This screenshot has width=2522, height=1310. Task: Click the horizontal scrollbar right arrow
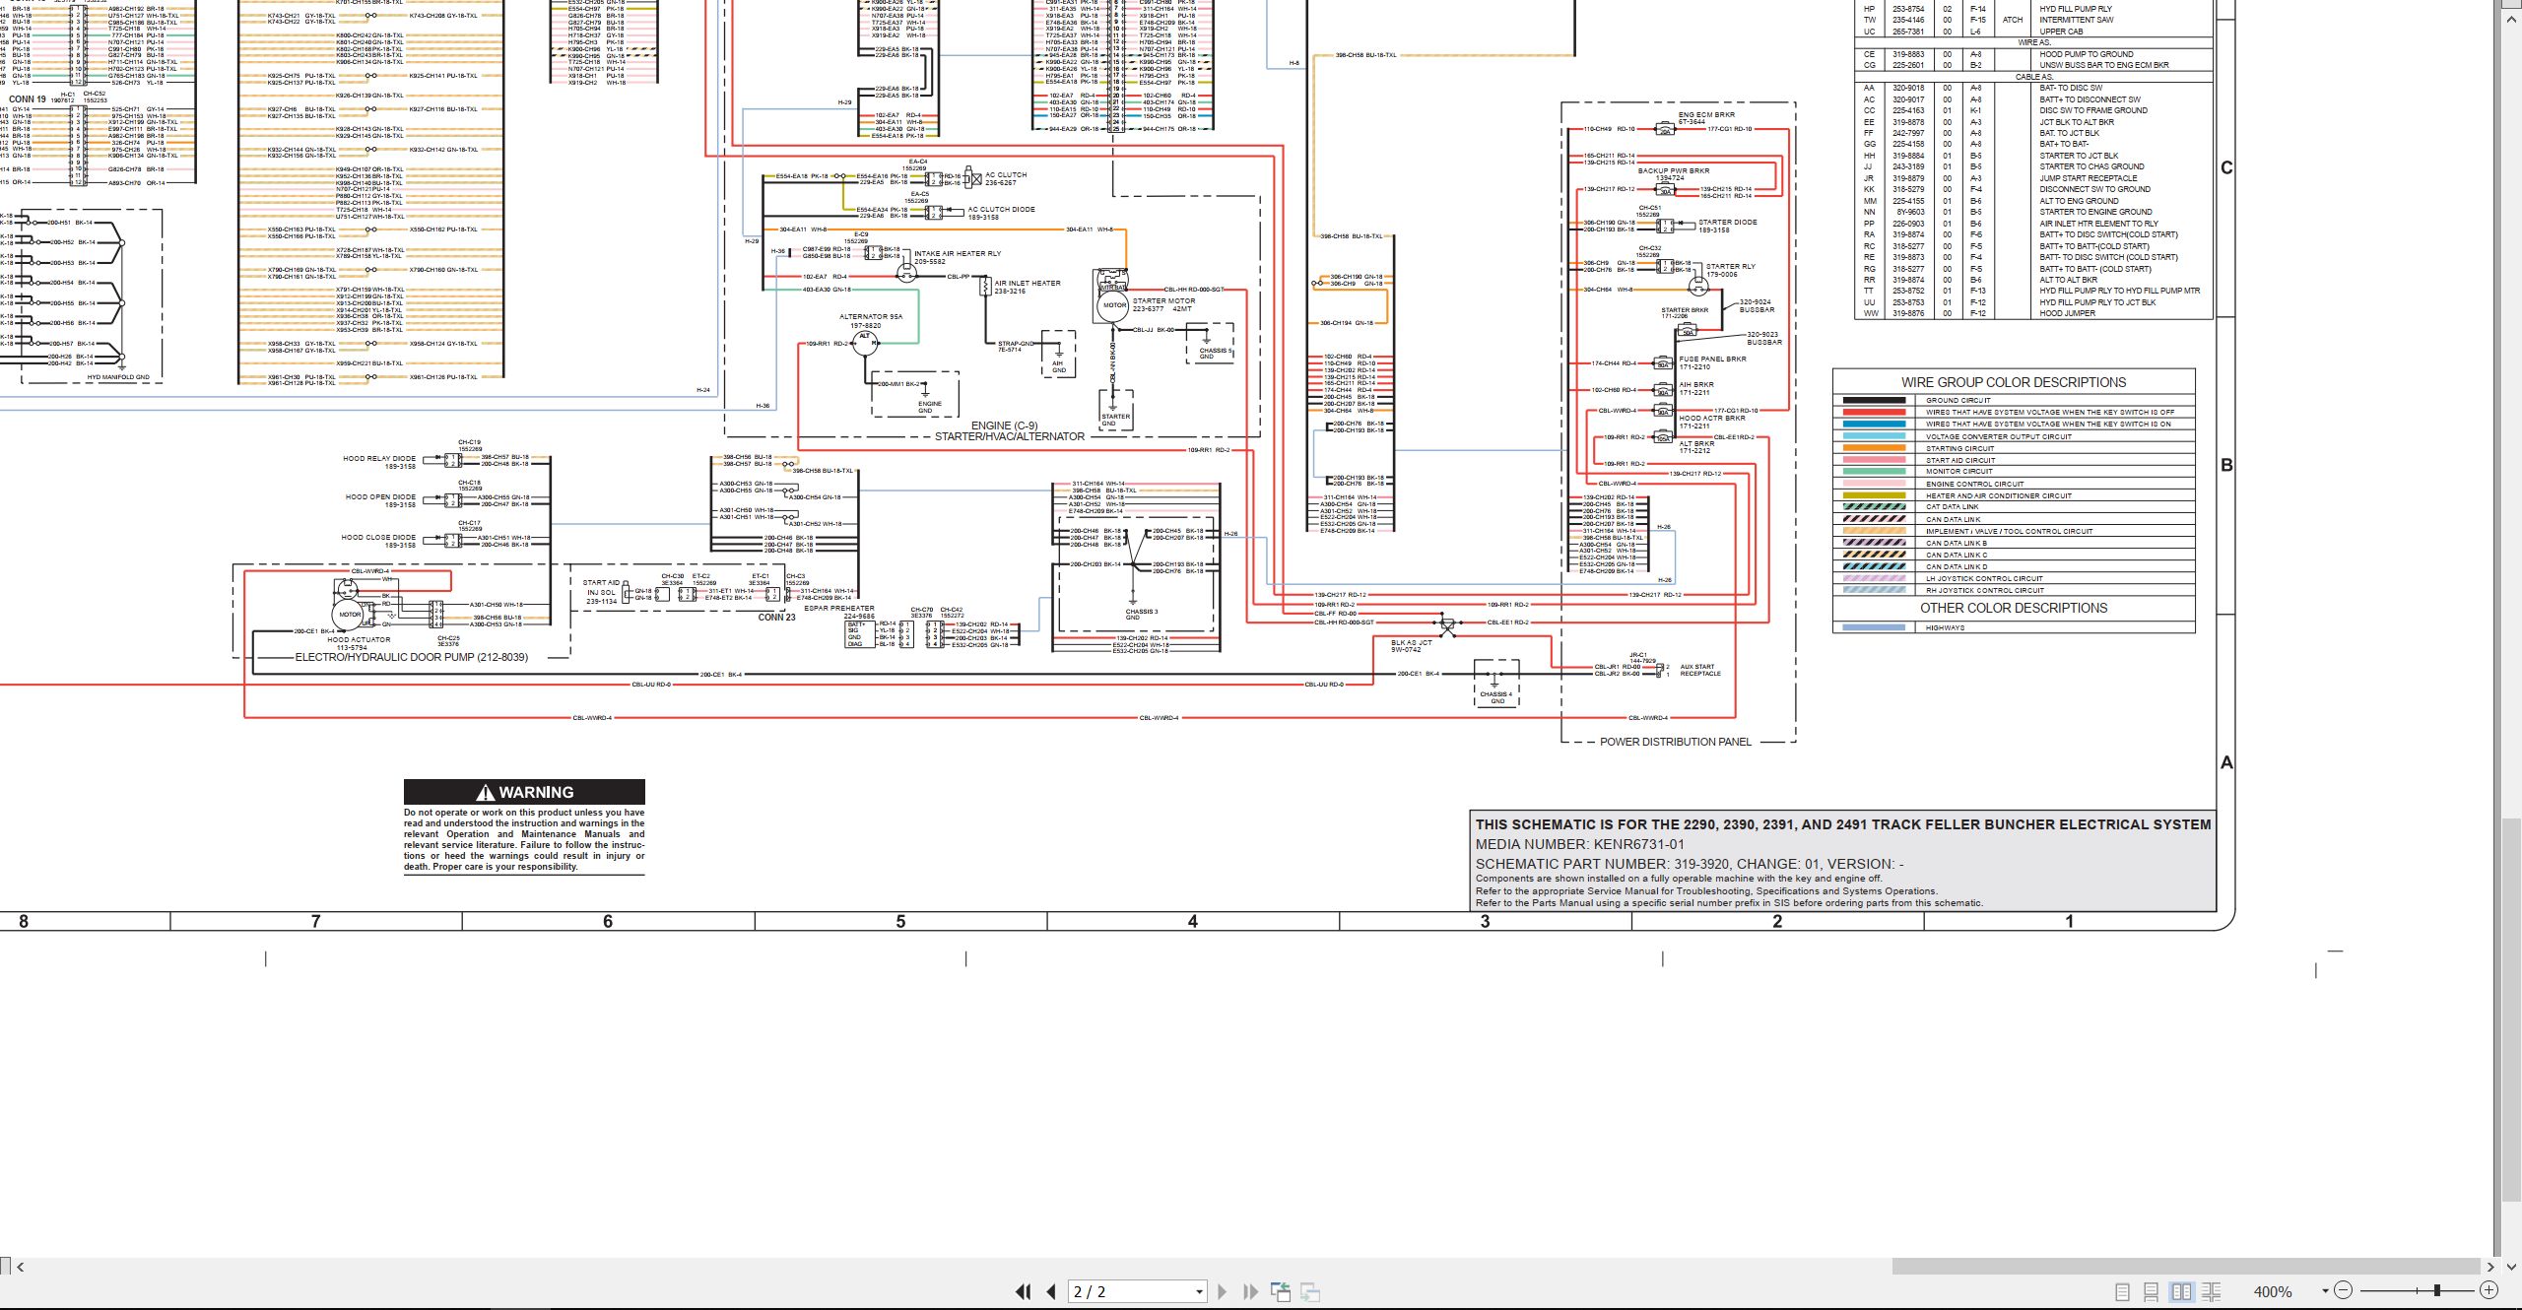click(2490, 1267)
